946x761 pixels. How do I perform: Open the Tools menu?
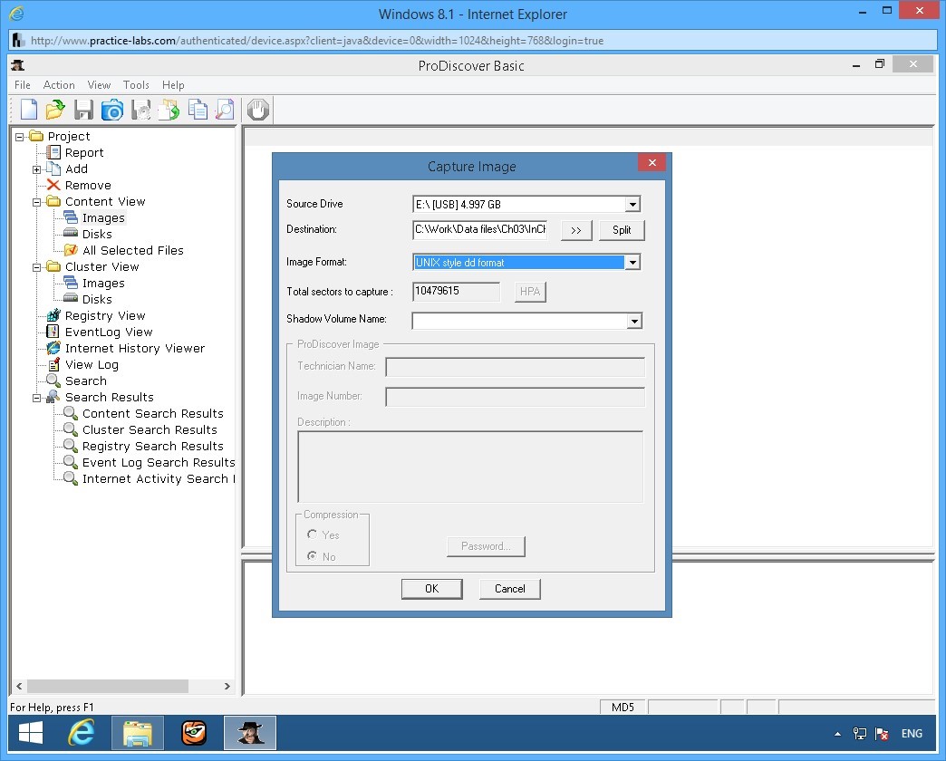(x=136, y=85)
